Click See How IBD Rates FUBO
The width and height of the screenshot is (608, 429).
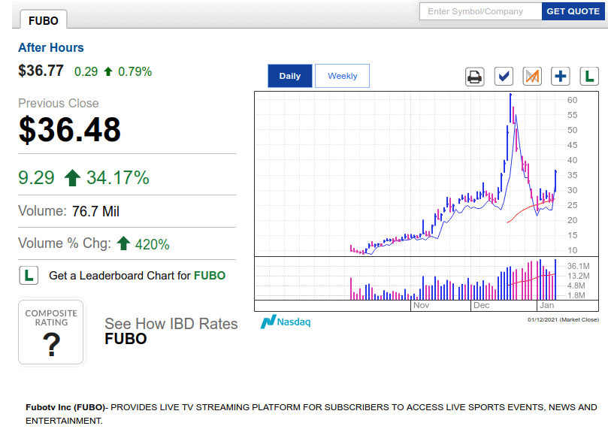point(171,331)
